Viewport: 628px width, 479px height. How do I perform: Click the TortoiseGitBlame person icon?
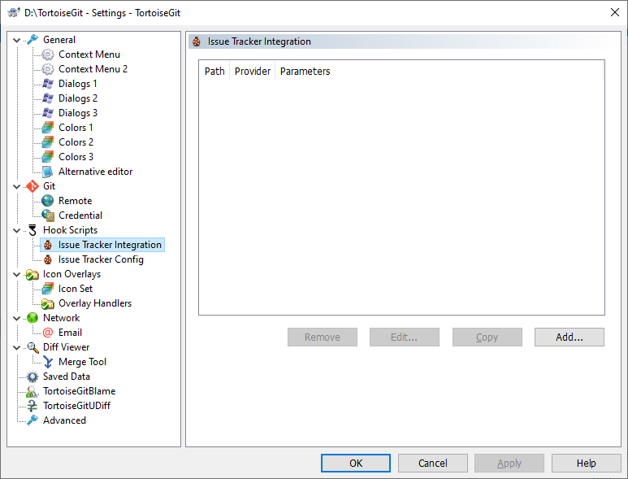click(32, 391)
